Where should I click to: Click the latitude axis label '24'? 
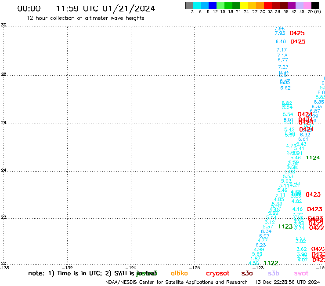(x=4, y=170)
